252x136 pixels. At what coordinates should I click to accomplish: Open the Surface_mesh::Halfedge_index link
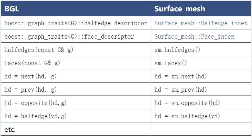[x=201, y=23]
